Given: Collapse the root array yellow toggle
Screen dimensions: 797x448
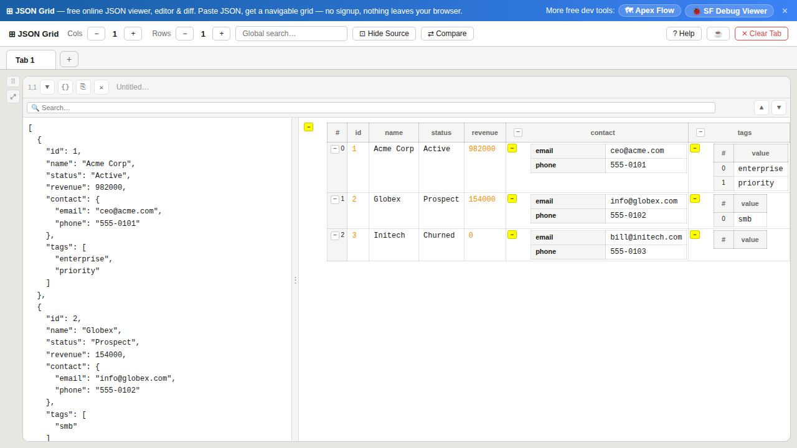Looking at the screenshot, I should [x=308, y=127].
